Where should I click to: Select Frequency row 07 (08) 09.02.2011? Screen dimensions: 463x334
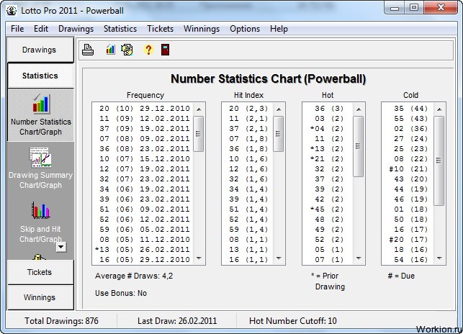tap(143, 138)
